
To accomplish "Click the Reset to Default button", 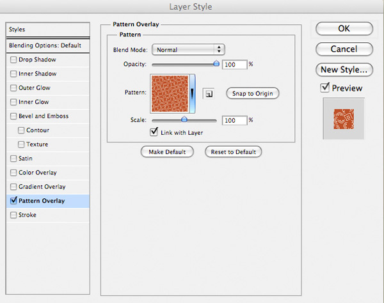I will coord(234,152).
